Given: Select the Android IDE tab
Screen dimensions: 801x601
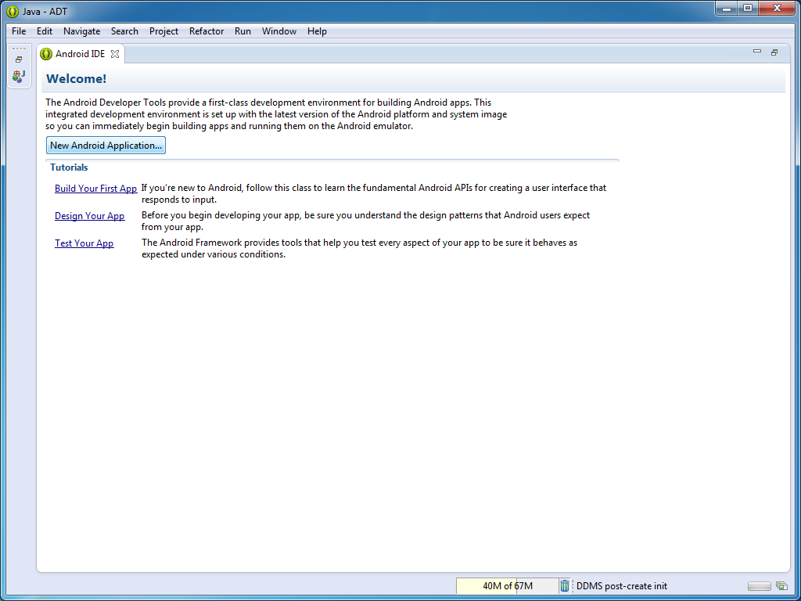Looking at the screenshot, I should 80,54.
